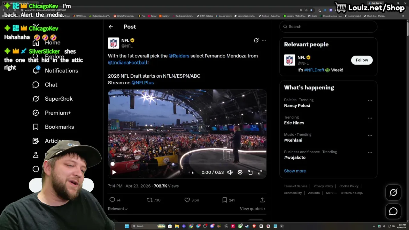Open the Plex bookmark in bookmarks bar
409x230 pixels.
tap(142, 16)
